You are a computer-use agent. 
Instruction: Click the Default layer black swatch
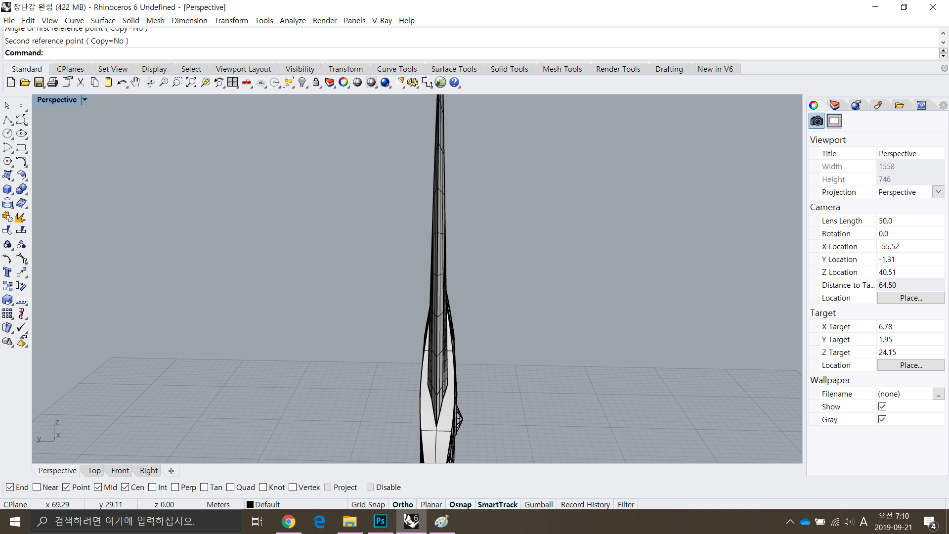pos(250,505)
